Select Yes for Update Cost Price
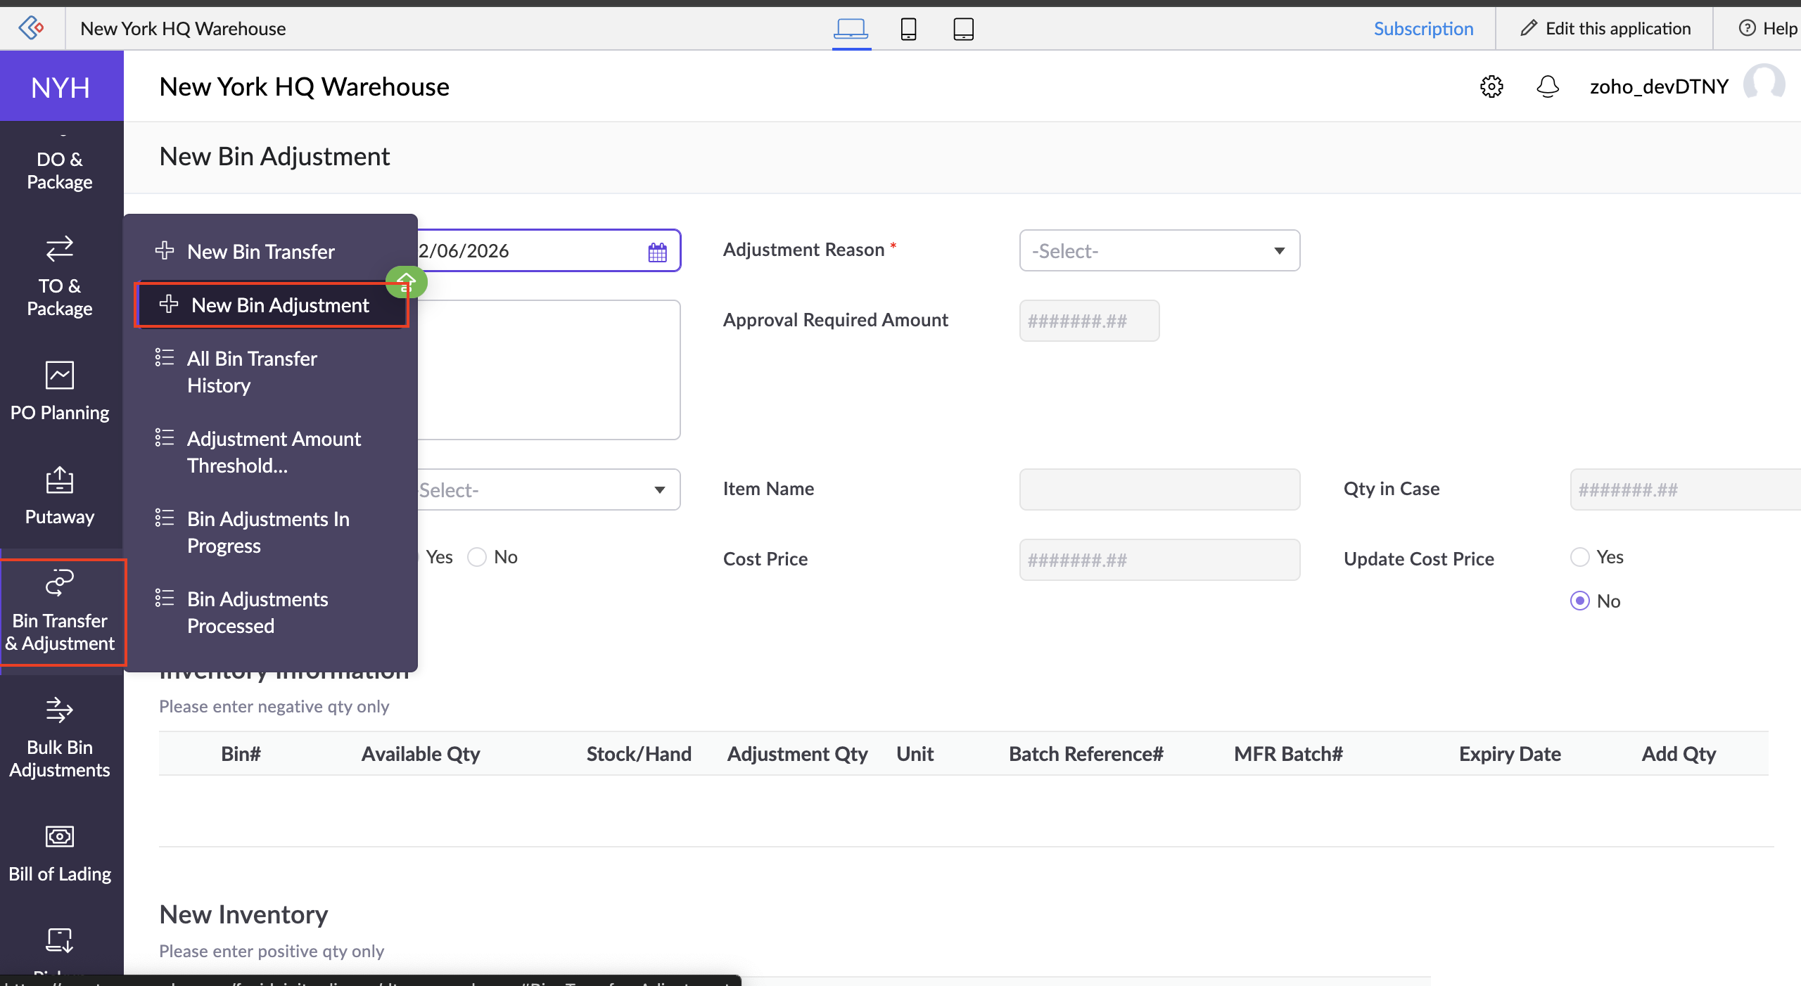 pos(1580,557)
